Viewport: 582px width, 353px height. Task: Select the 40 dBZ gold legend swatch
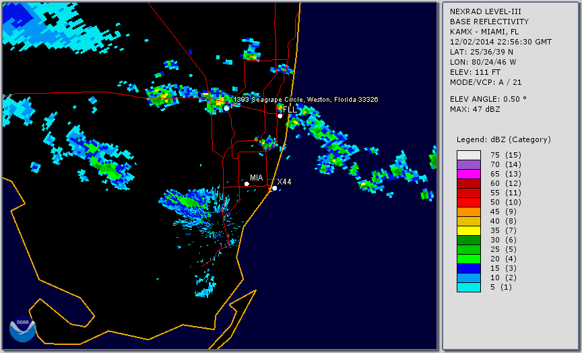coord(468,221)
